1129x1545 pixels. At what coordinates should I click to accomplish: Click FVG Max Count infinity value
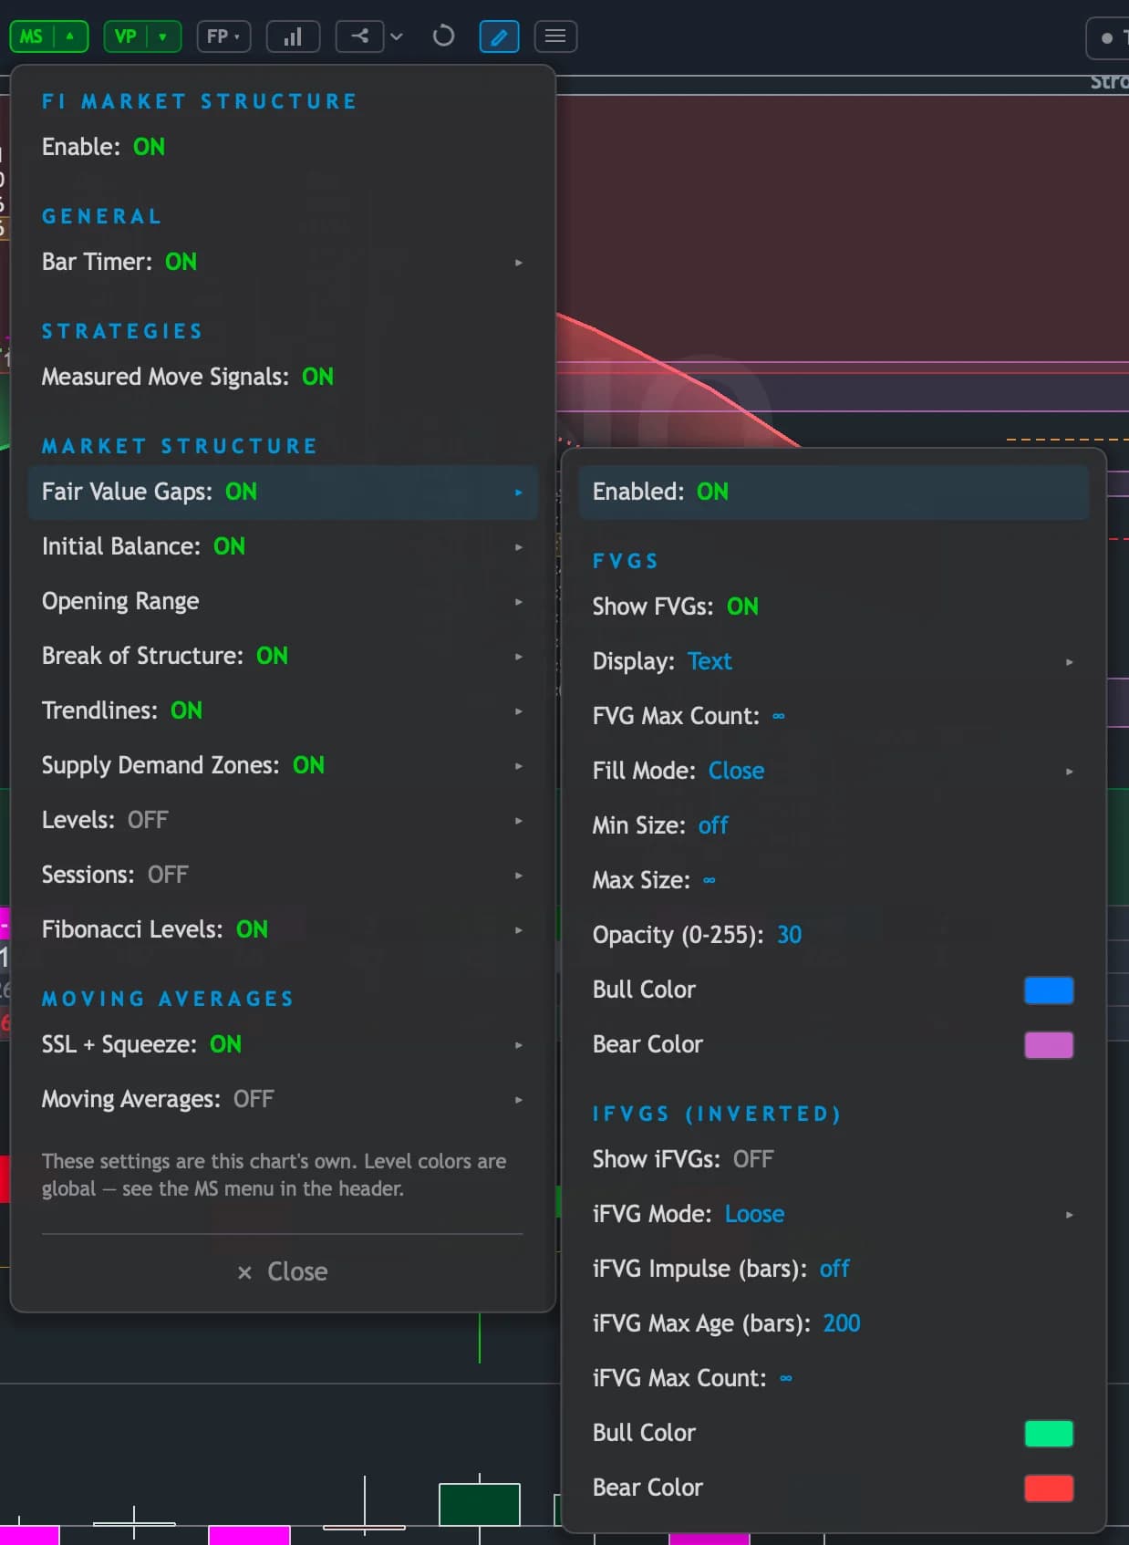pos(779,716)
